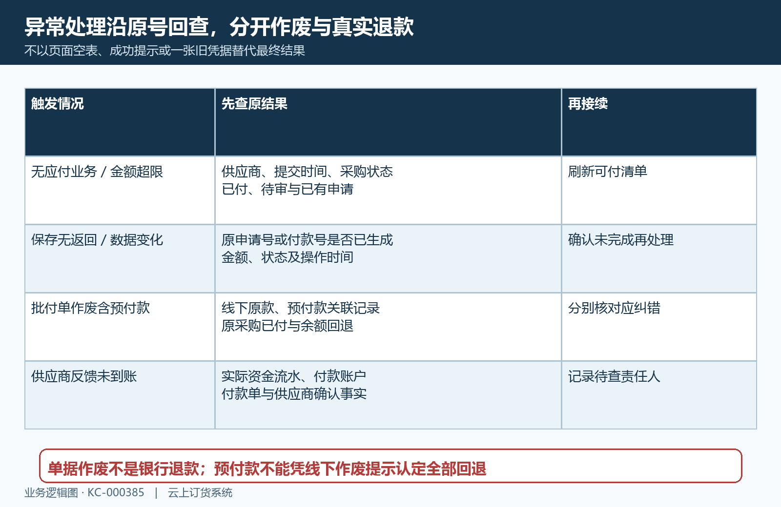Click the cell 刷新可付清单
Viewport: 781px width, 507px height.
pyautogui.click(x=659, y=190)
